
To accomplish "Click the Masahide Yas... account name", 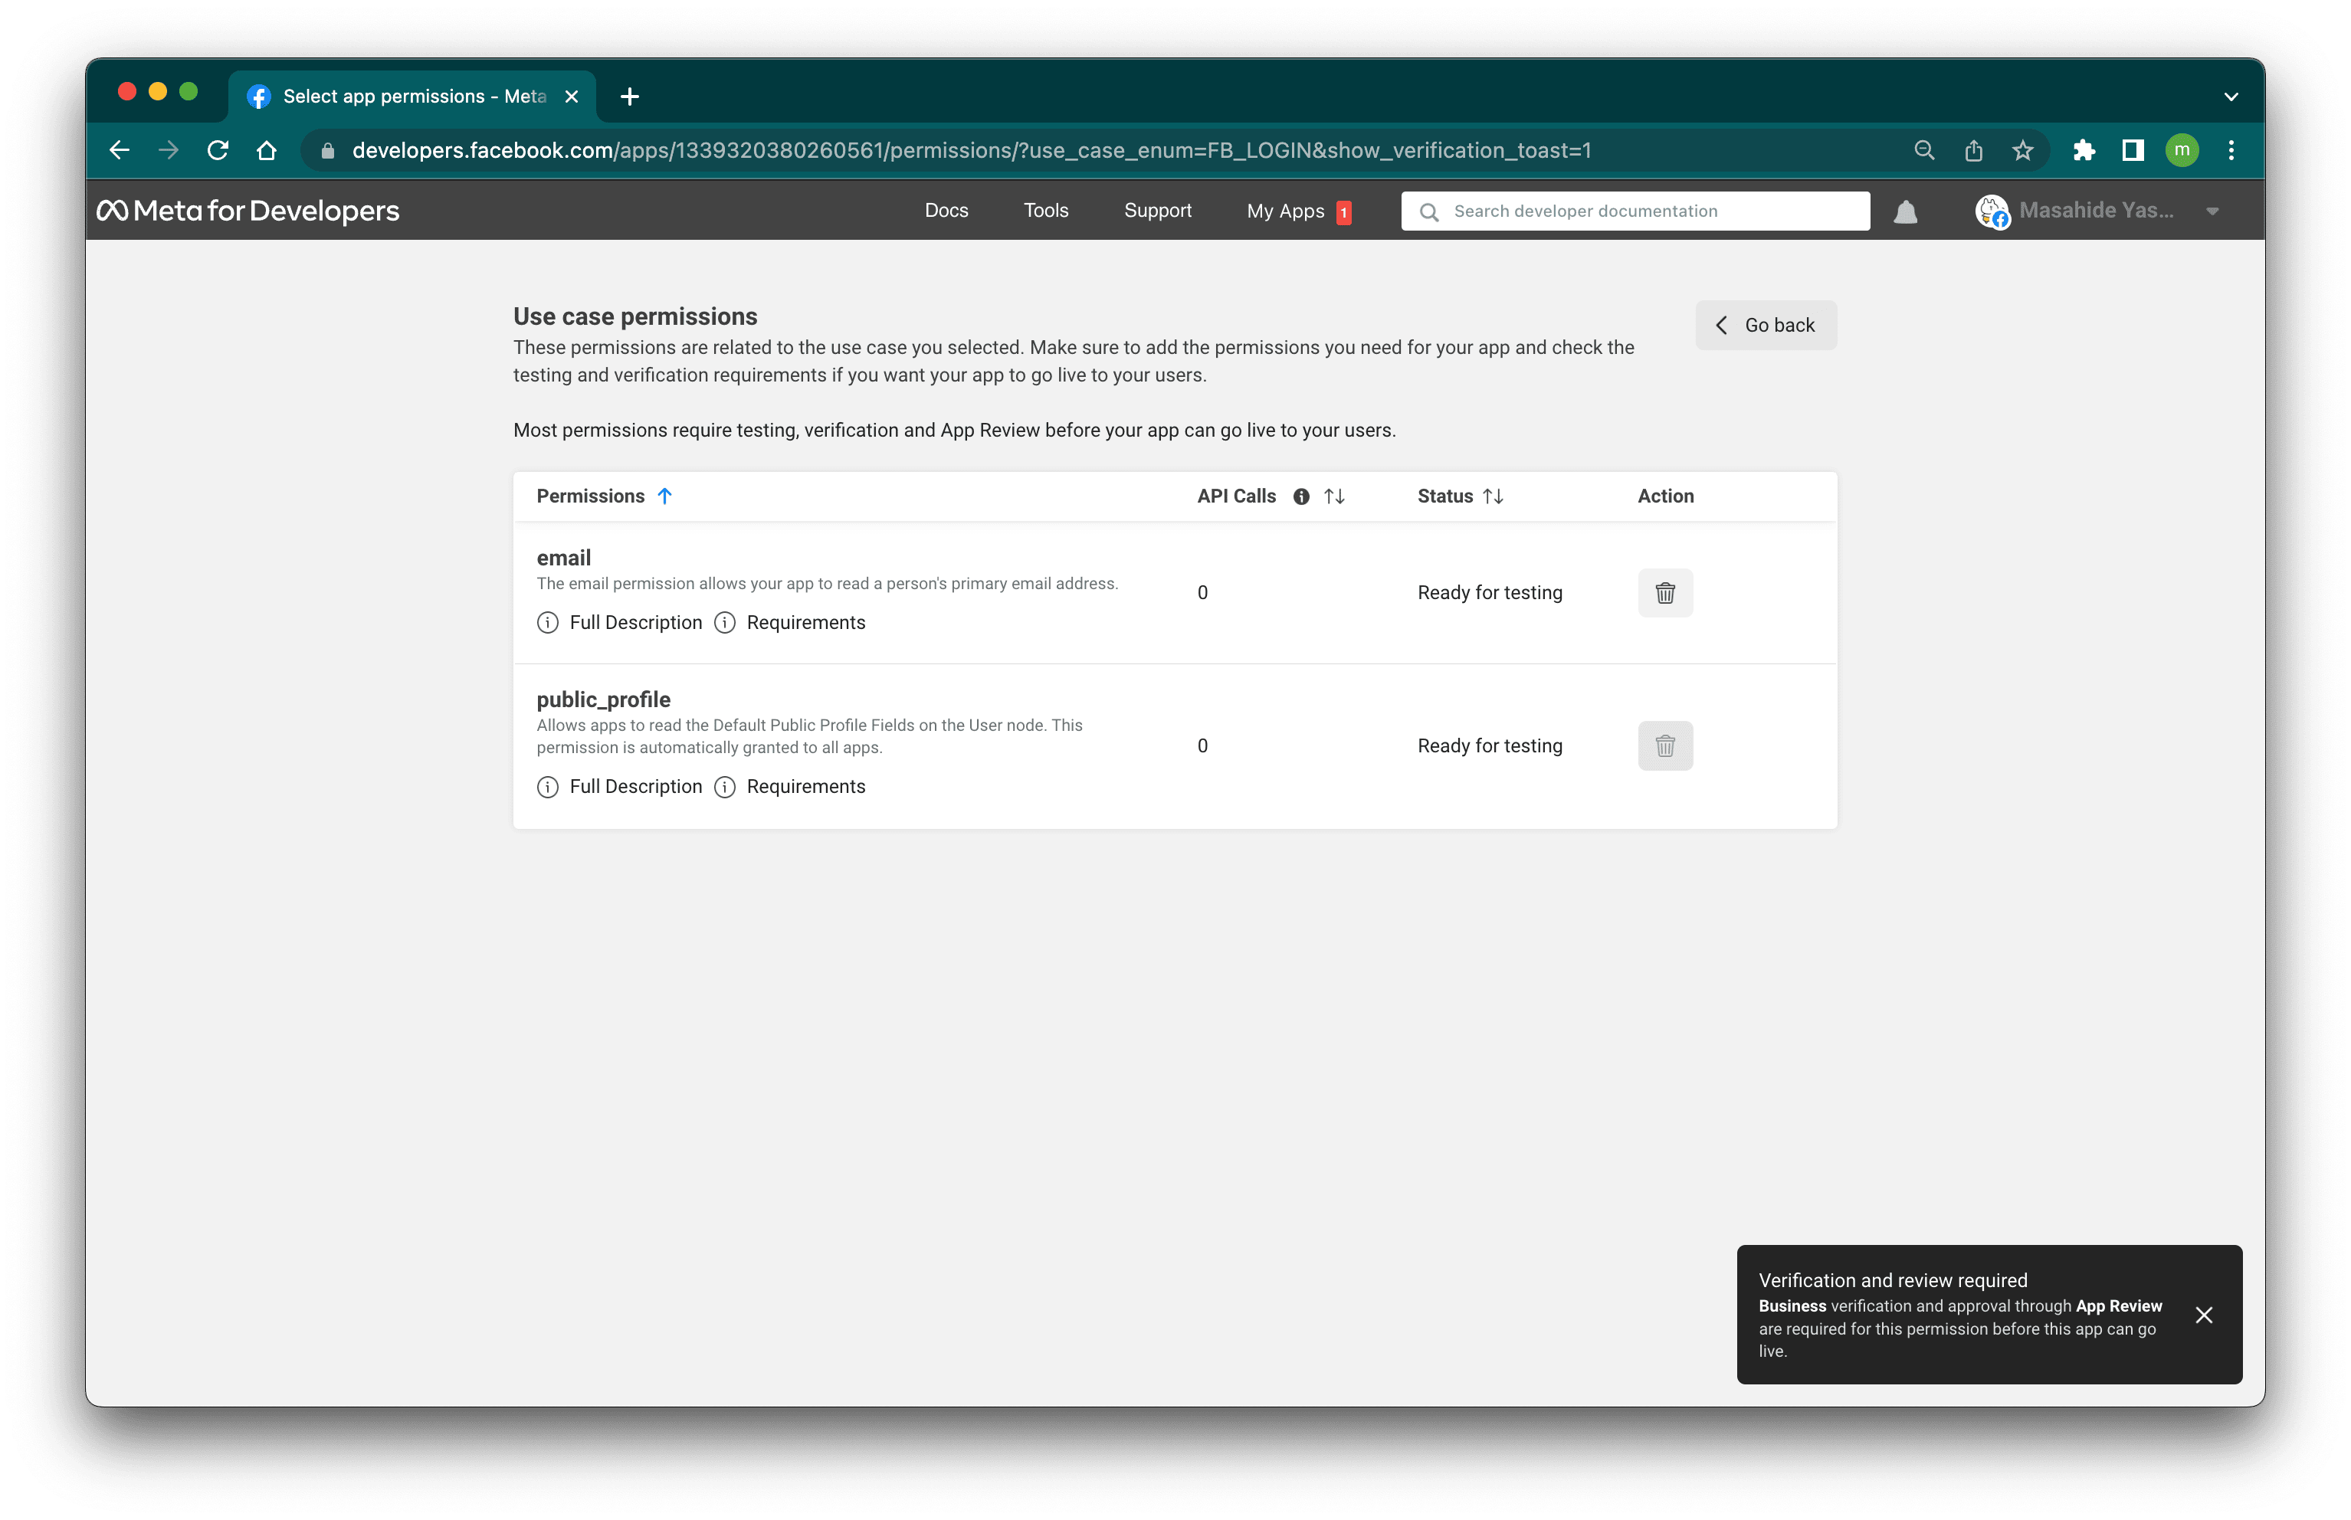I will tap(2095, 210).
